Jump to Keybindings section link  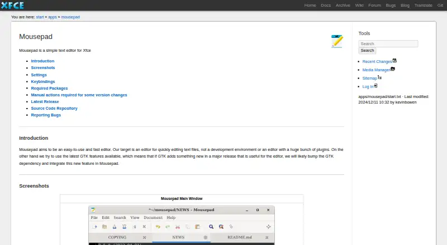coord(43,81)
